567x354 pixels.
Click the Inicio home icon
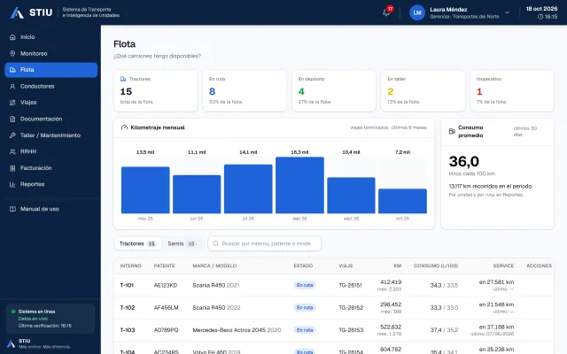pyautogui.click(x=12, y=37)
